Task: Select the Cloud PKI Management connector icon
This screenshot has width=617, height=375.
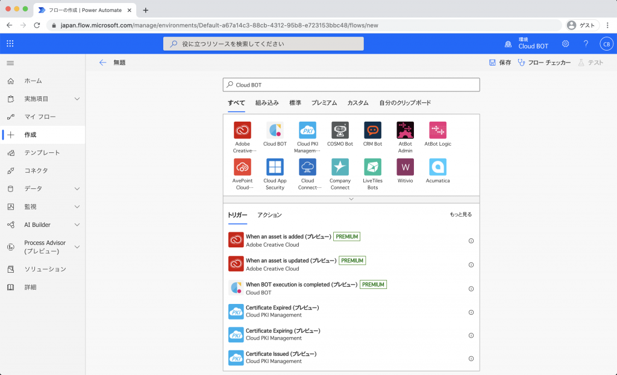Action: 307,130
